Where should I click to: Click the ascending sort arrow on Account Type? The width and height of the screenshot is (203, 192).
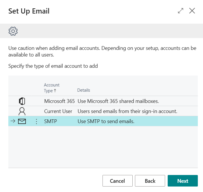click(55, 91)
